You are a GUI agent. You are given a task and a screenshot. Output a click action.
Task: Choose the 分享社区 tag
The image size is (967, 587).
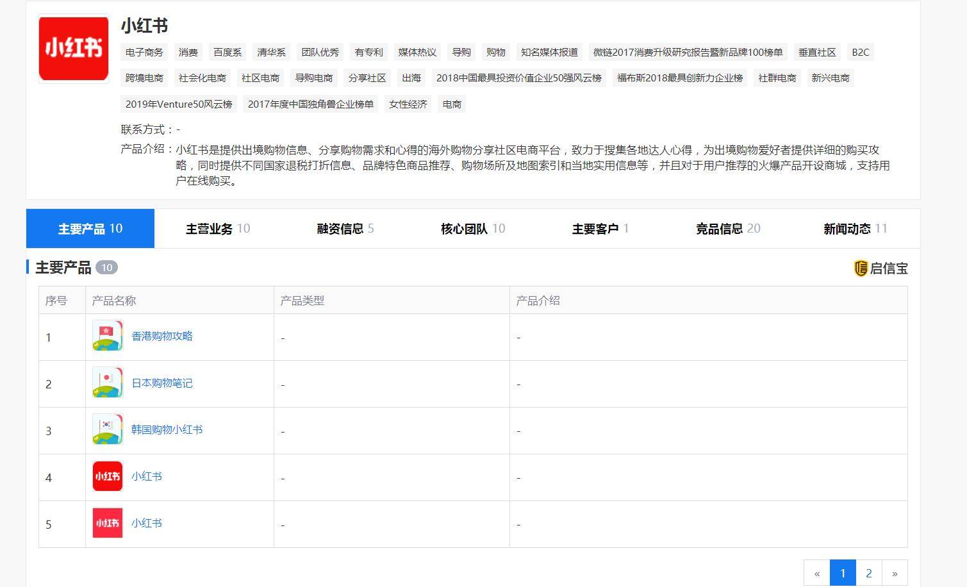click(x=367, y=78)
